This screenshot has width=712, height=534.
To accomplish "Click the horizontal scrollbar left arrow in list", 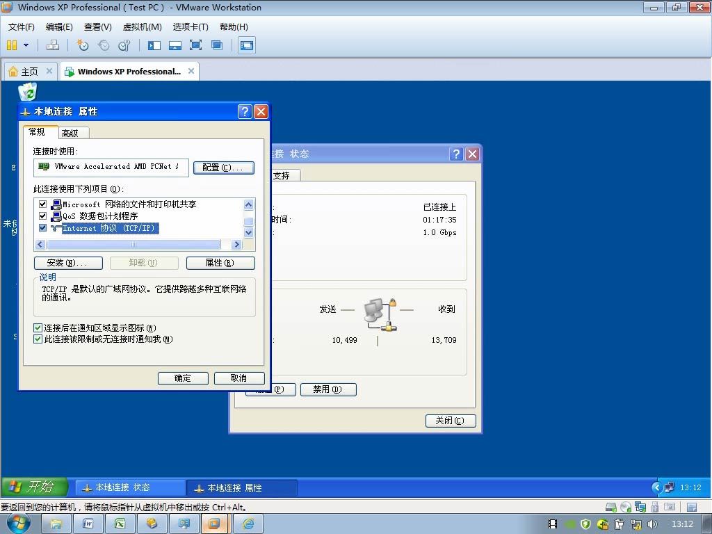I will (40, 244).
